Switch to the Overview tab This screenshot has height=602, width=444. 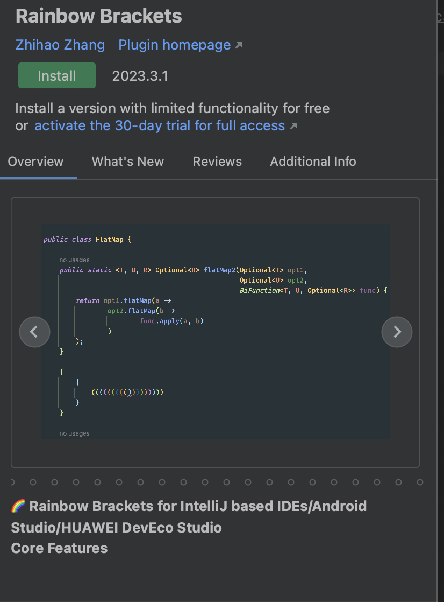[35, 162]
